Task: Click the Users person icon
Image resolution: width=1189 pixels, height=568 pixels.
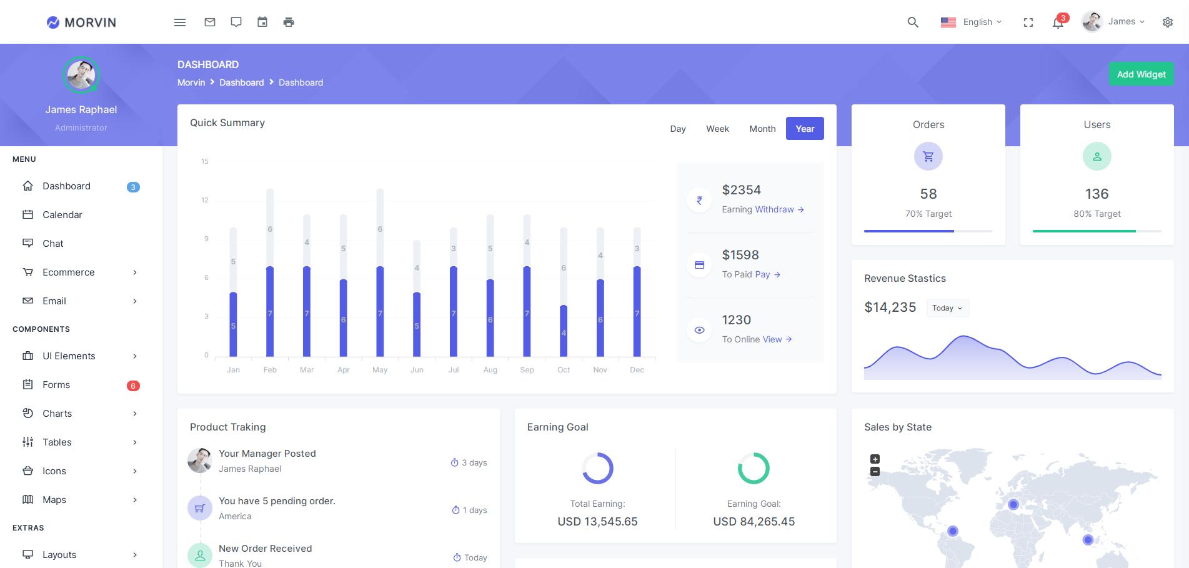Action: pyautogui.click(x=1097, y=156)
